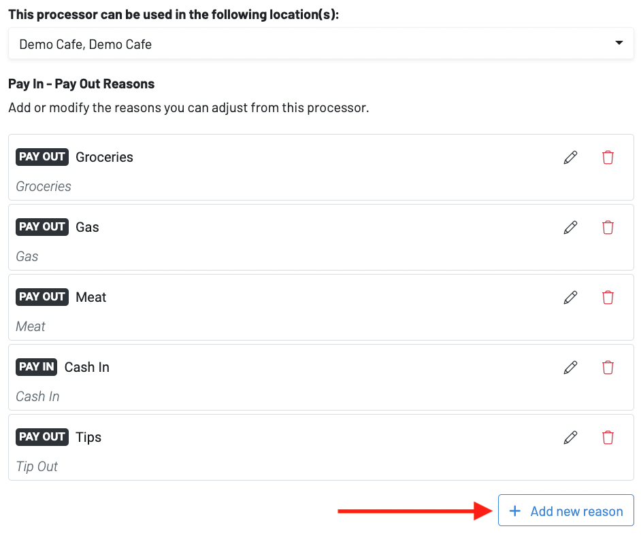Click the italic Groceries description text

(x=44, y=186)
